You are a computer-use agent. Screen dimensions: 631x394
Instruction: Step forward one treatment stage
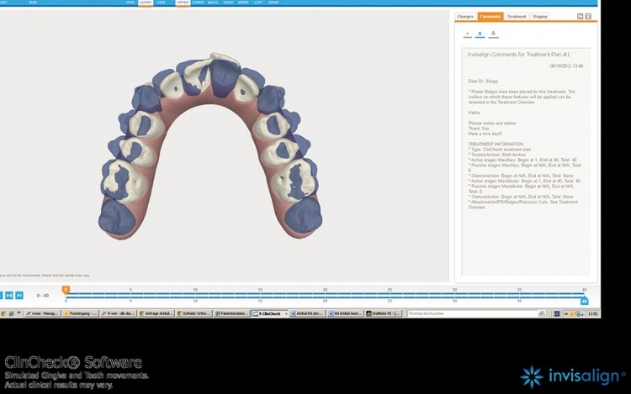9,295
